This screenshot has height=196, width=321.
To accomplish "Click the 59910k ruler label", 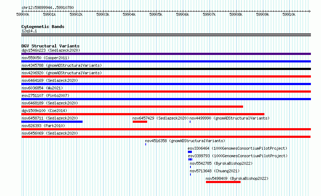I will click(x=289, y=15).
